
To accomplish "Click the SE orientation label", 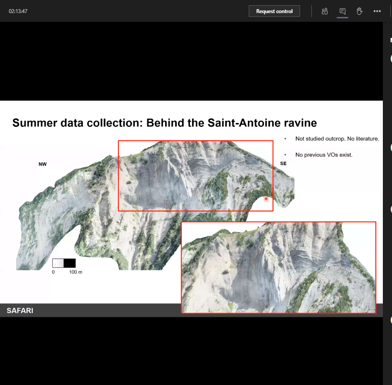I will point(283,164).
